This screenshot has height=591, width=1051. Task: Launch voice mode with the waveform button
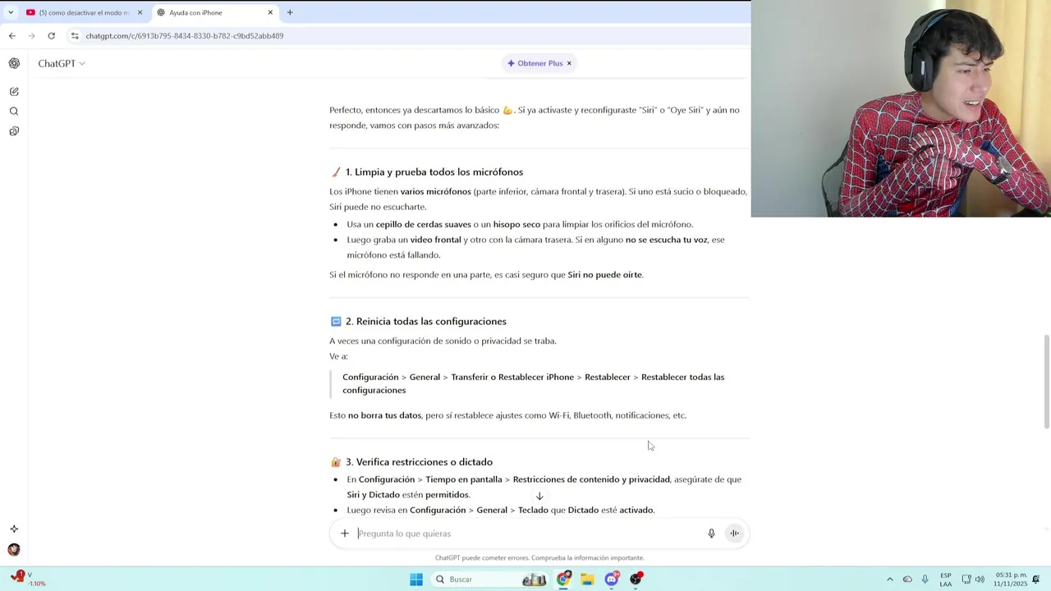(x=735, y=534)
